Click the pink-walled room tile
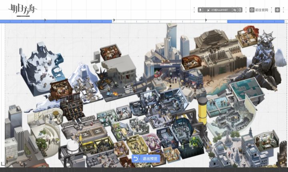The width and height of the screenshot is (288, 172). point(152,142)
